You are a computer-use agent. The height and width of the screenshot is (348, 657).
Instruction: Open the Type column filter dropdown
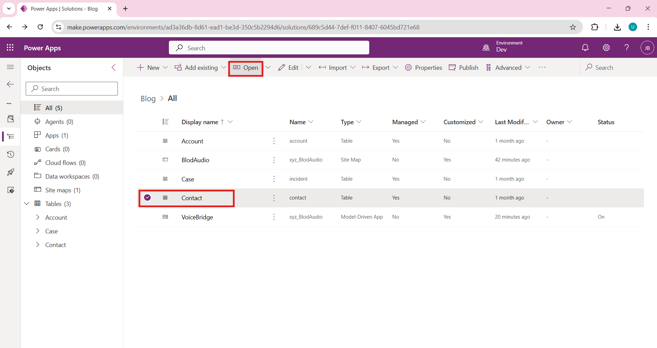coord(359,122)
